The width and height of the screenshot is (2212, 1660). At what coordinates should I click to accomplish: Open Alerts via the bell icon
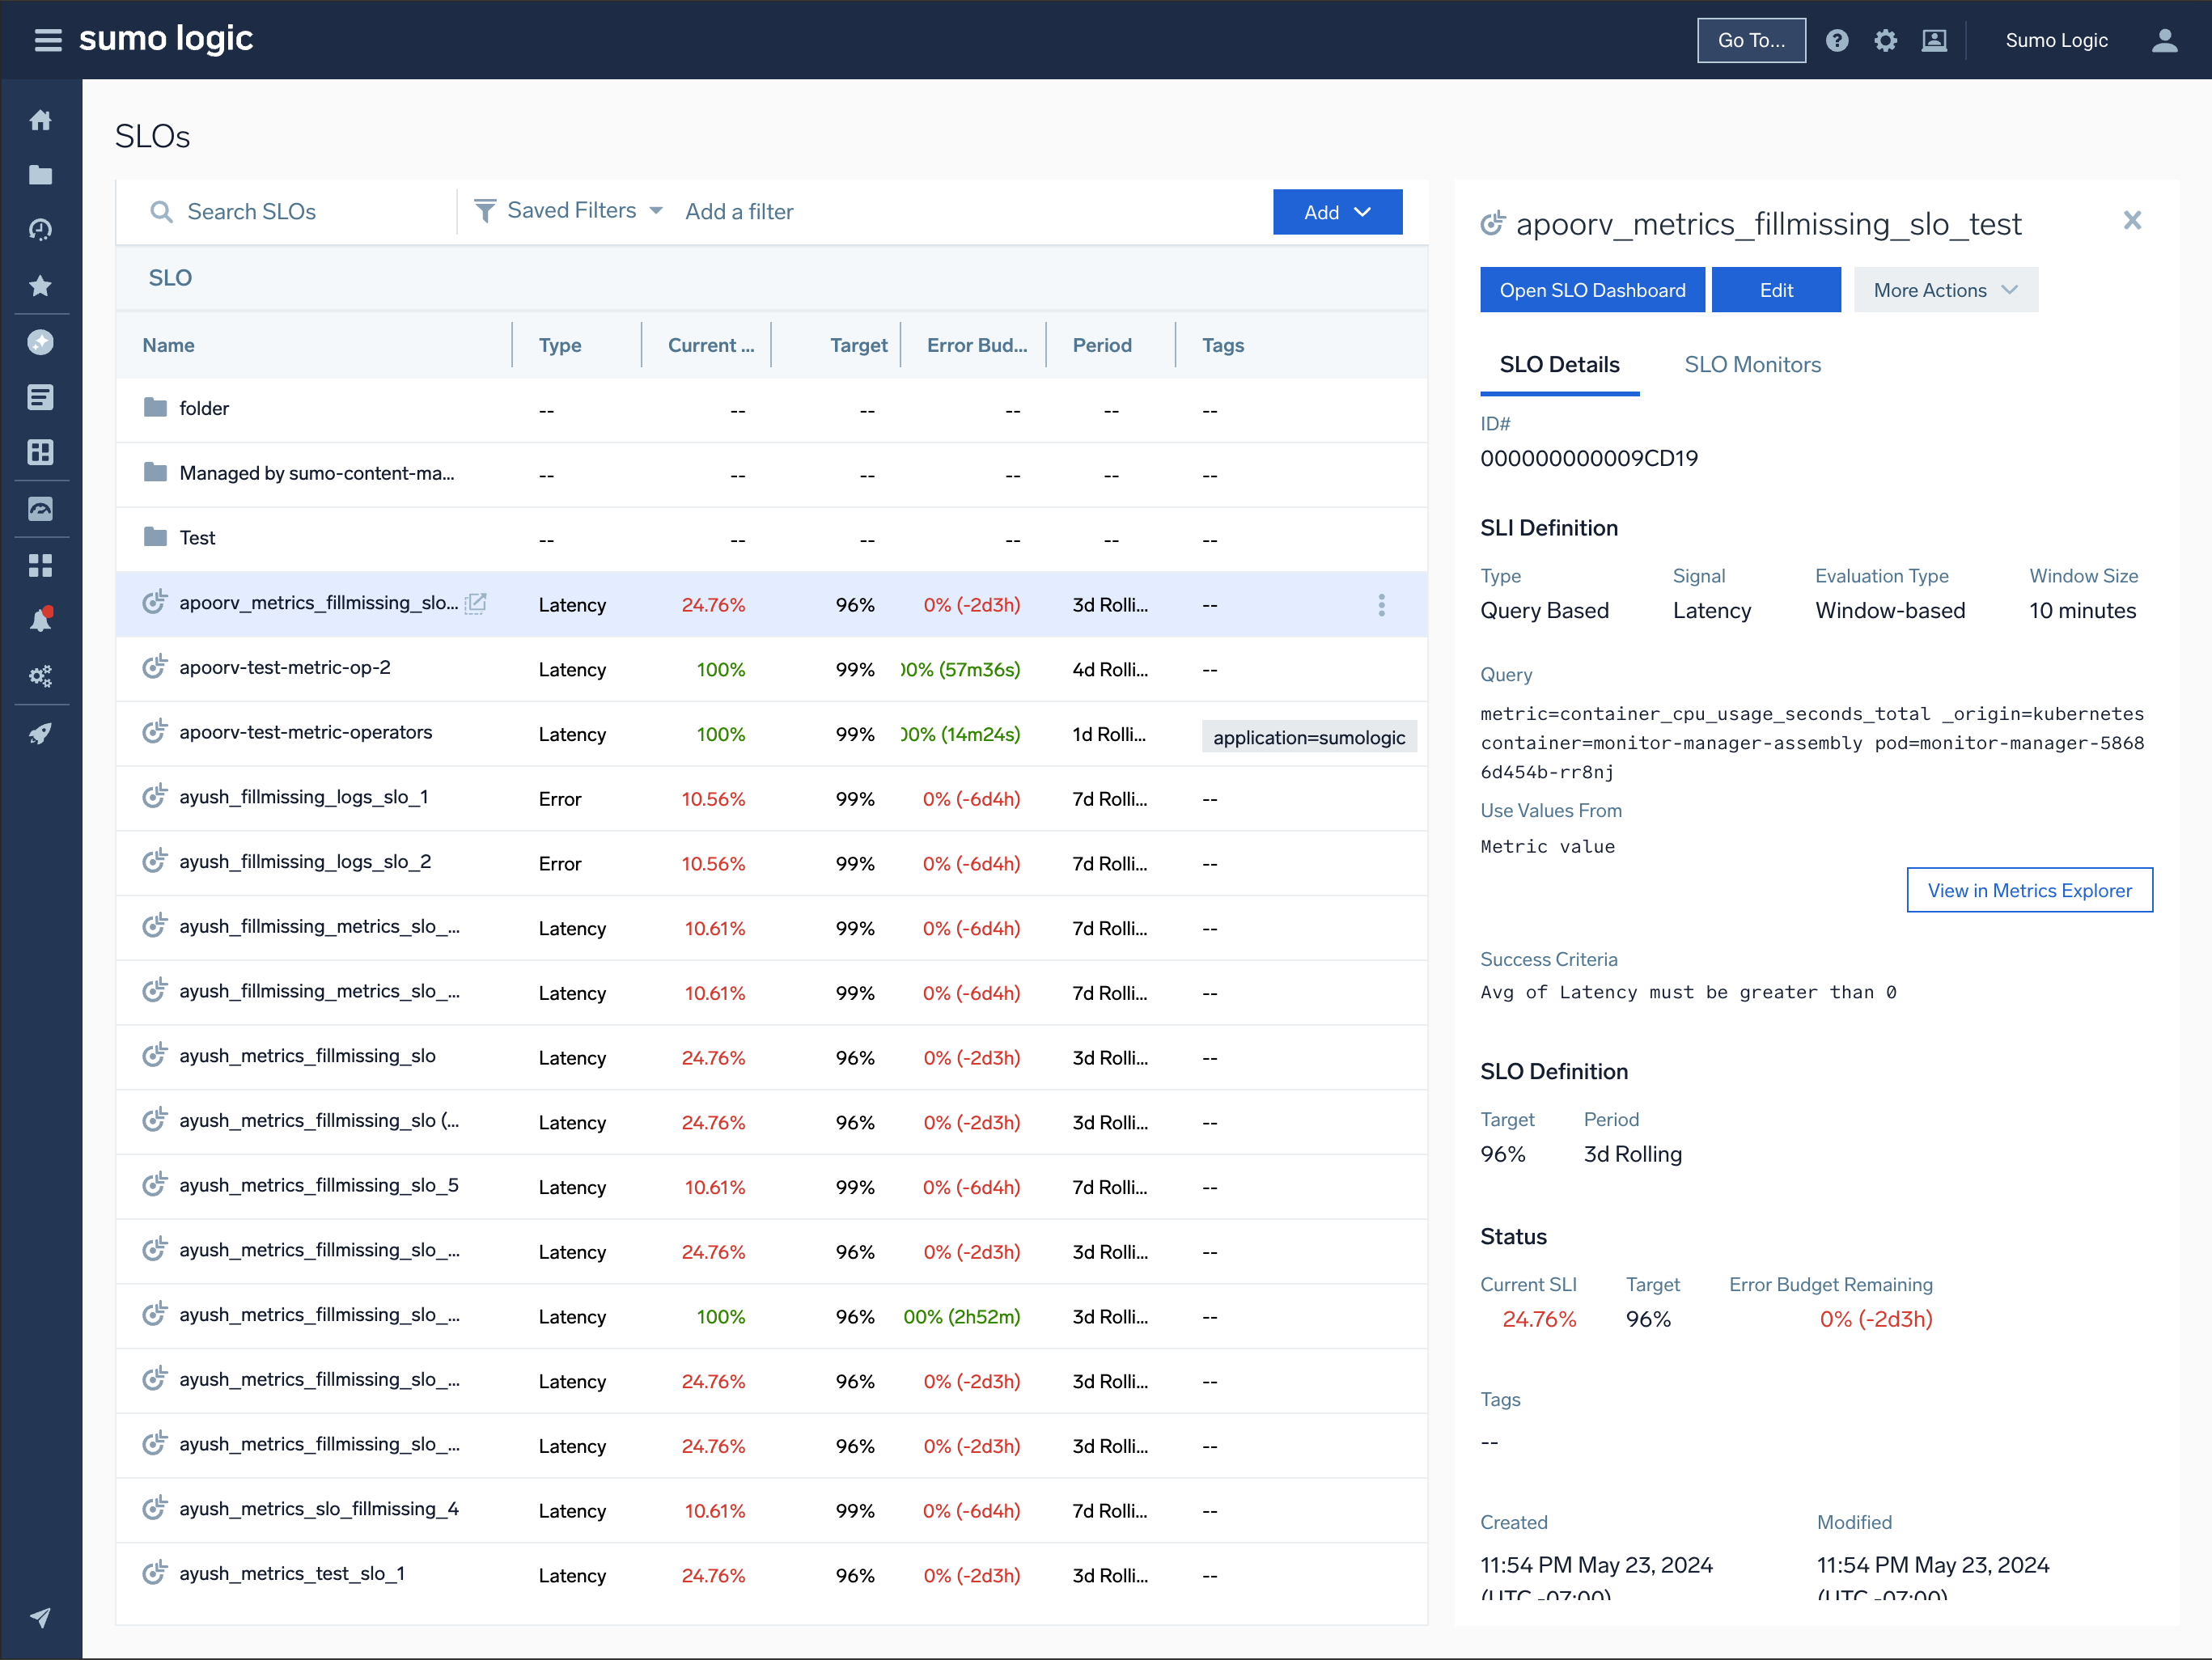pos(41,618)
